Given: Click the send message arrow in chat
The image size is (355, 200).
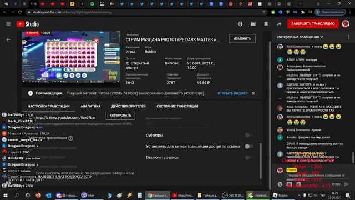Looking at the screenshot, I should [346, 184].
